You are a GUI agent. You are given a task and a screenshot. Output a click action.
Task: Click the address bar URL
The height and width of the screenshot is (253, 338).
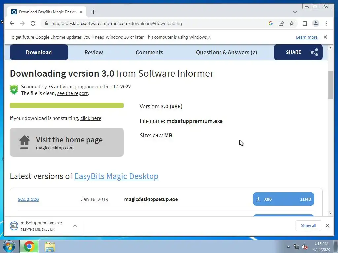117,23
